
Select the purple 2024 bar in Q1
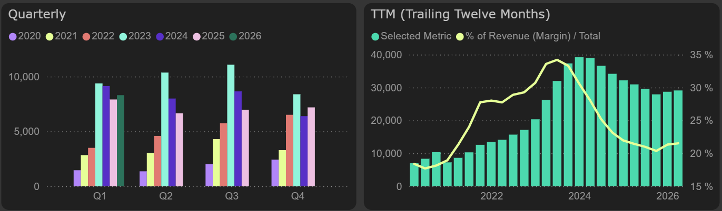[x=106, y=136]
